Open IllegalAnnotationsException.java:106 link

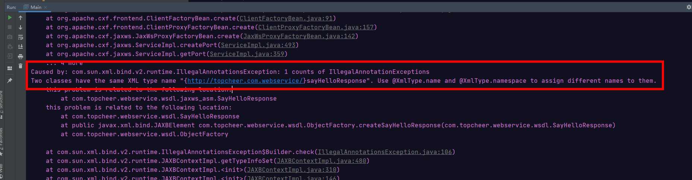tap(385, 152)
